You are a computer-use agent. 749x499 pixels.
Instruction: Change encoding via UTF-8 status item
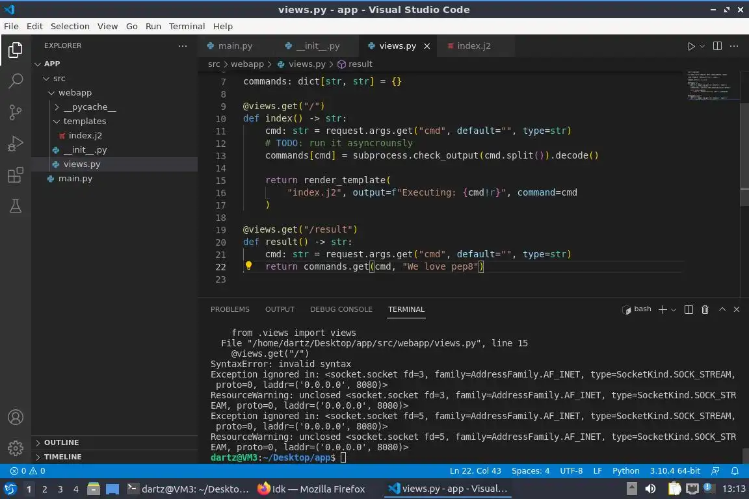tap(572, 471)
